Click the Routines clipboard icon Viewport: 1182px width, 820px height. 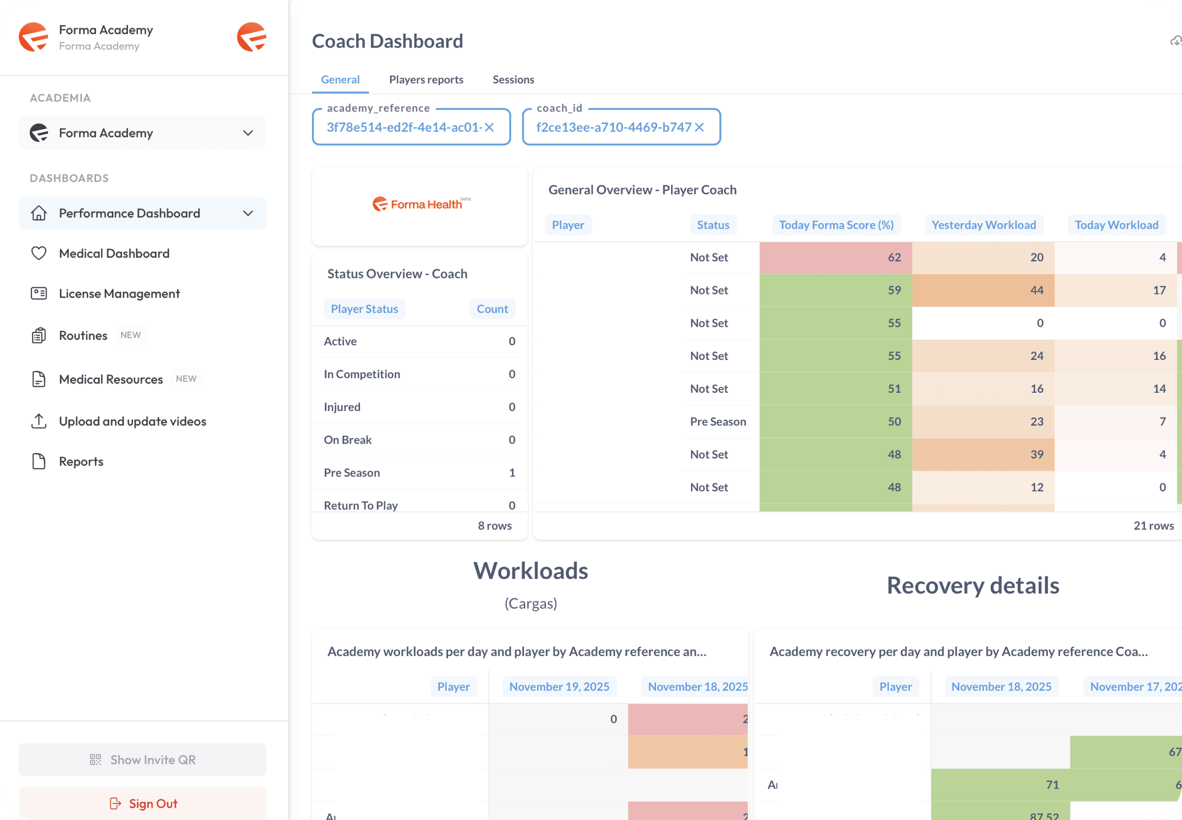pyautogui.click(x=39, y=335)
